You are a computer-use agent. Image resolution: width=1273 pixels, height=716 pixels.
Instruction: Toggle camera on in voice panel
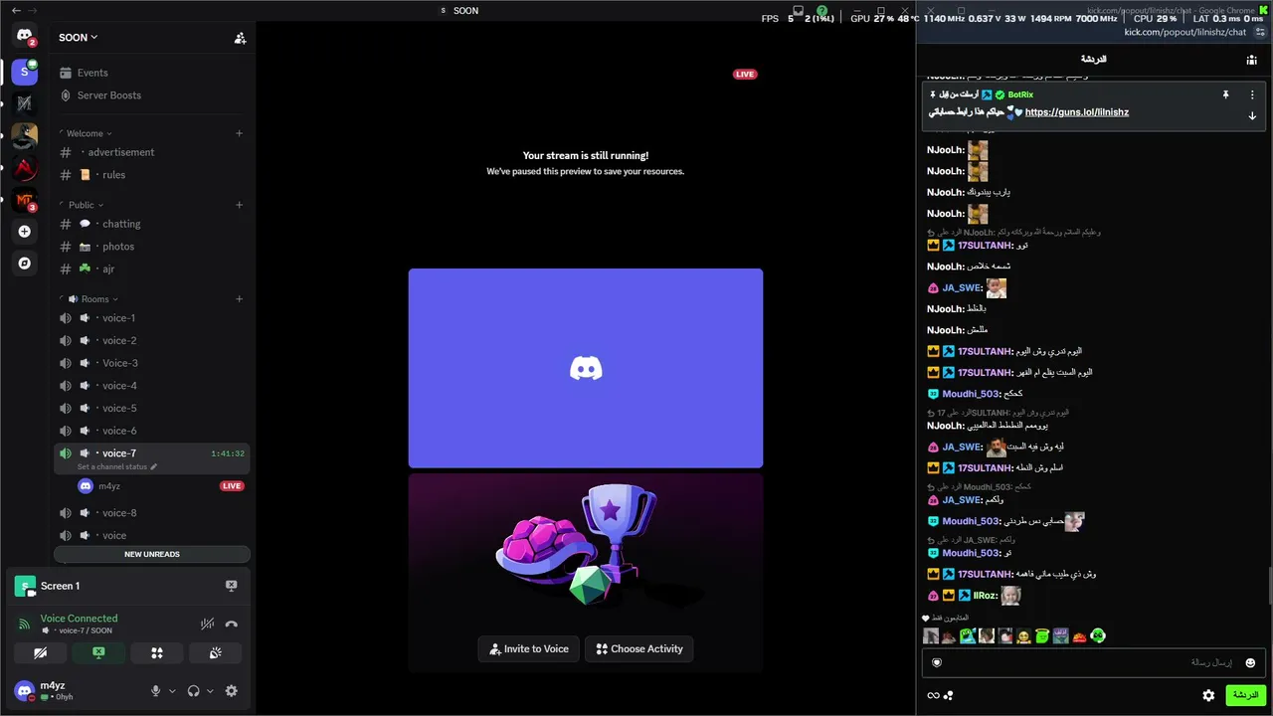click(x=41, y=653)
